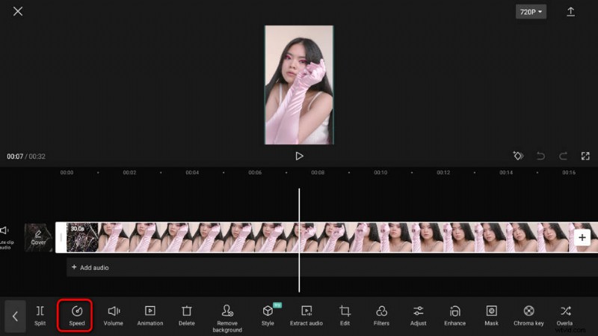Select the Overlay tool
The image size is (598, 336).
coord(565,316)
